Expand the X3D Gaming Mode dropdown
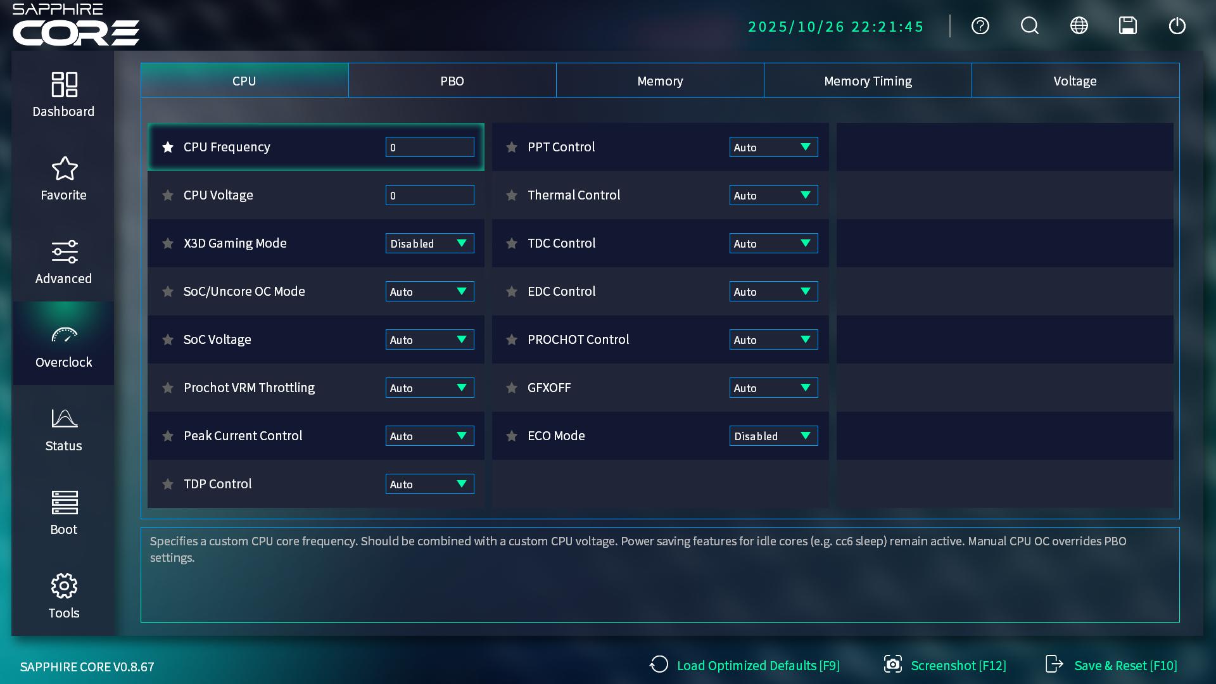 click(x=429, y=244)
